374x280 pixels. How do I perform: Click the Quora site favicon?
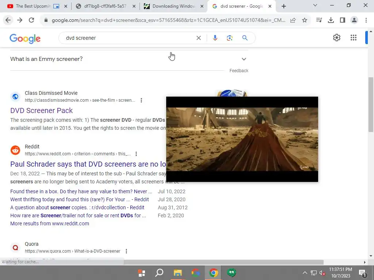(15, 248)
